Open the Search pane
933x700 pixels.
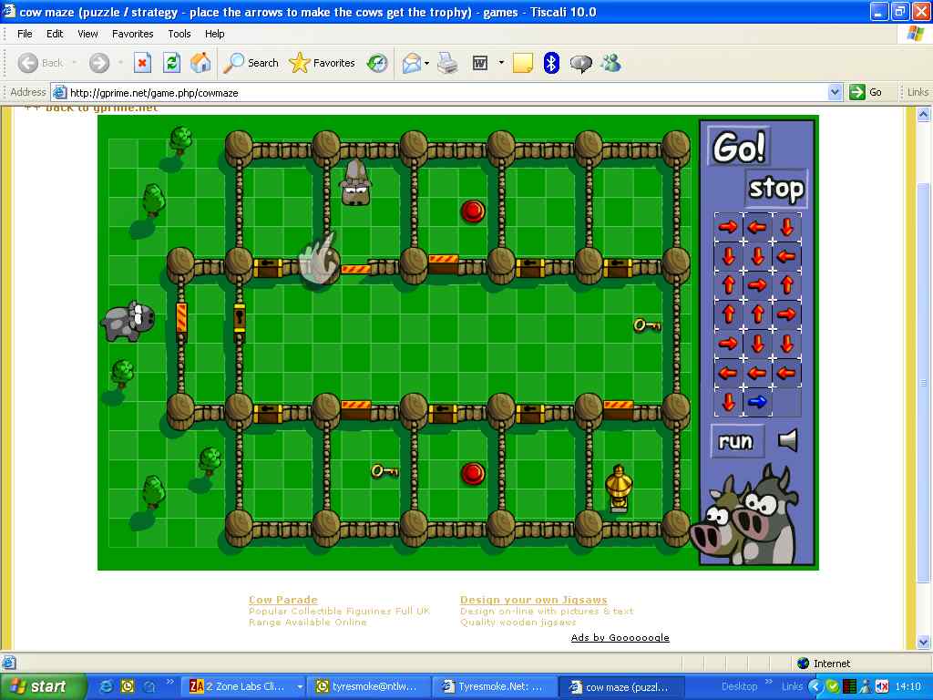point(251,63)
